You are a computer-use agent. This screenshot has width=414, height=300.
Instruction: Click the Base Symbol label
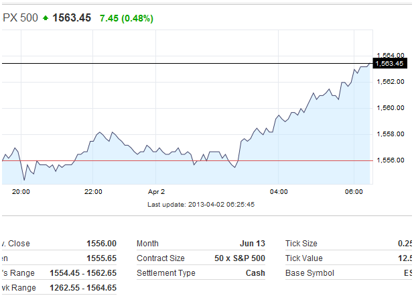(x=309, y=273)
